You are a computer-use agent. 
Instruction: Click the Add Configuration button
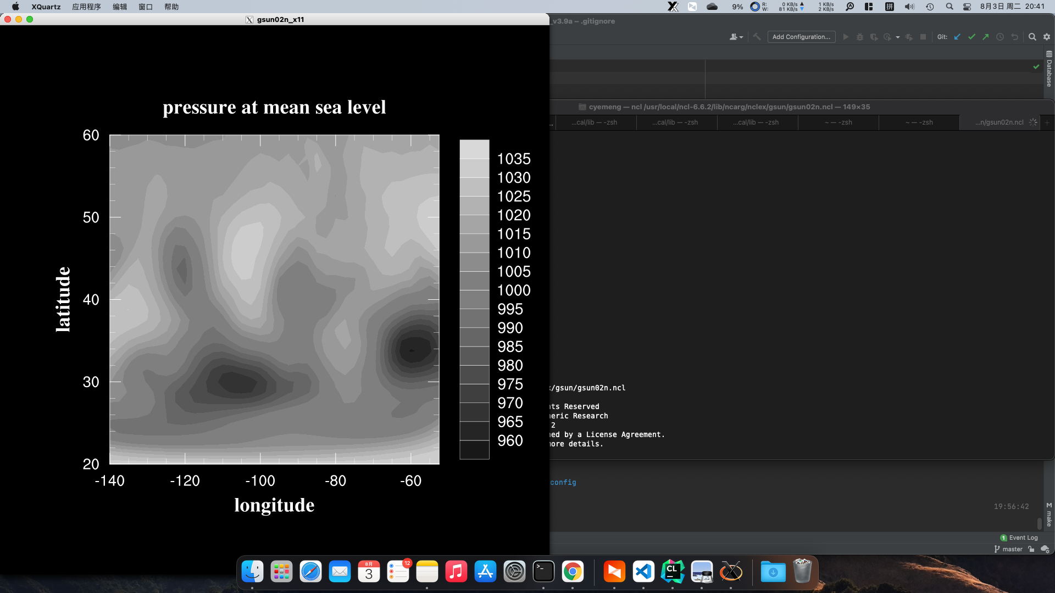pyautogui.click(x=801, y=37)
